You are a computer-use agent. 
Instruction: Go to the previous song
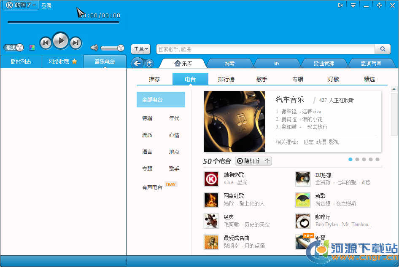click(46, 43)
